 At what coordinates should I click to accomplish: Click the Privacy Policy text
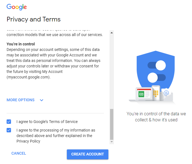coord(28,141)
